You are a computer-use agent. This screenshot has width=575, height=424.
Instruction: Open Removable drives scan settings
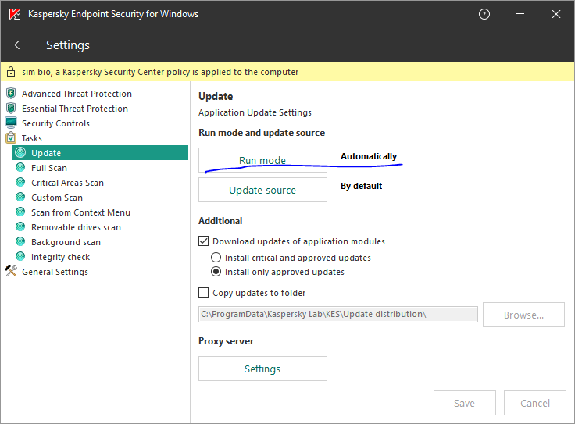76,227
